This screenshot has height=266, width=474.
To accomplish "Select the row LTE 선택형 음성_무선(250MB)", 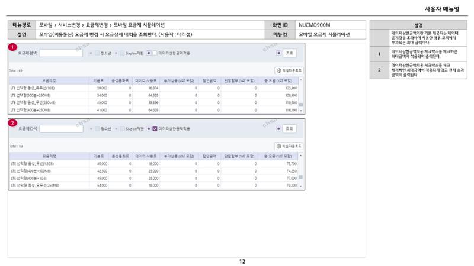I will [153, 102].
